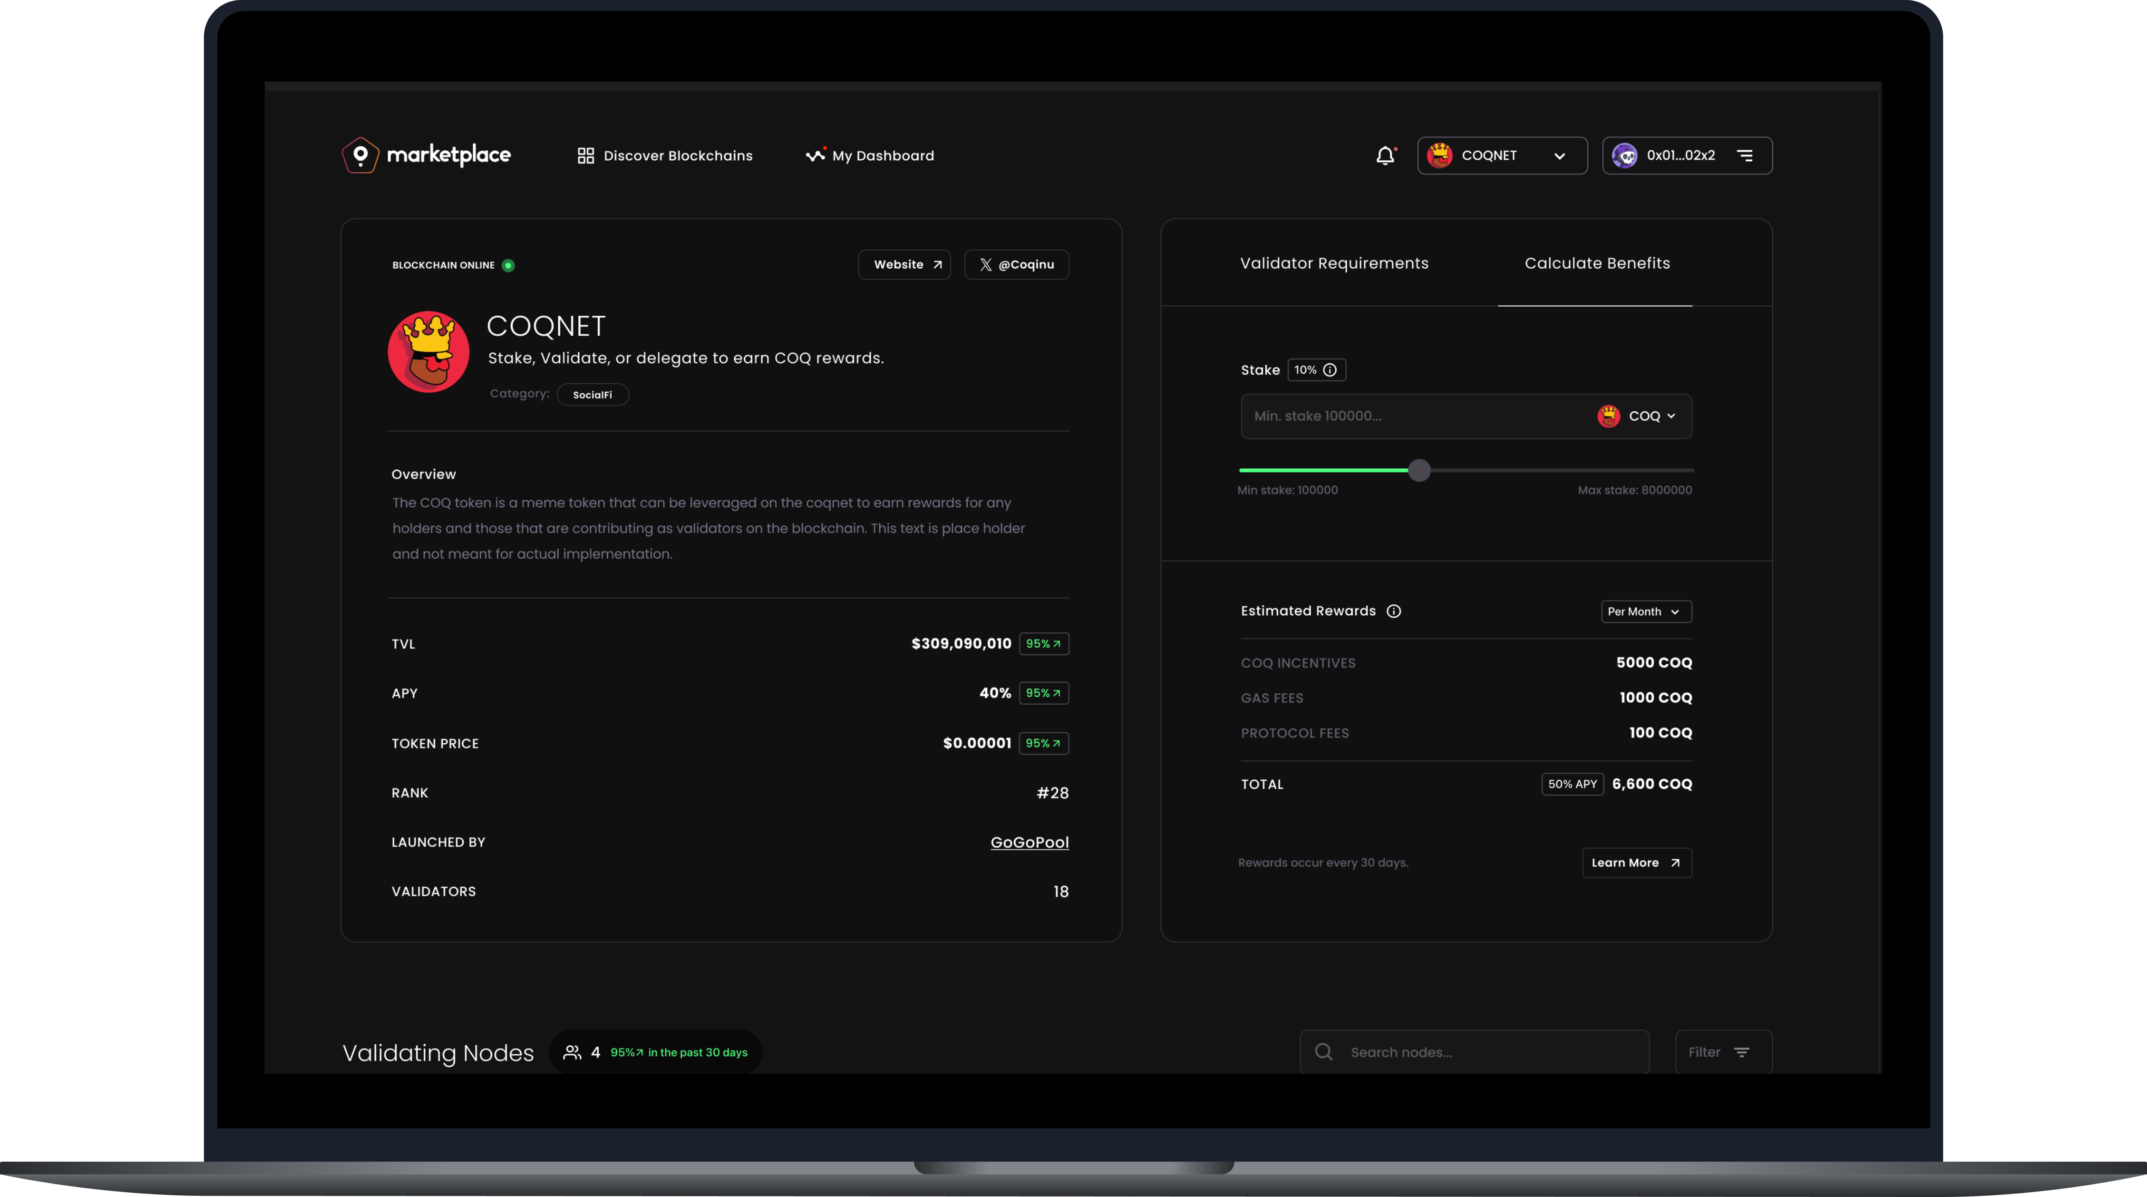Open the Per Month rewards dropdown
The image size is (2147, 1197).
click(1644, 611)
